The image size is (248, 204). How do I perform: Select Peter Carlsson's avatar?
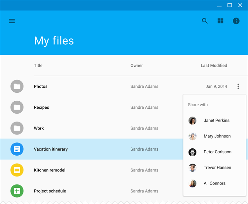point(192,152)
